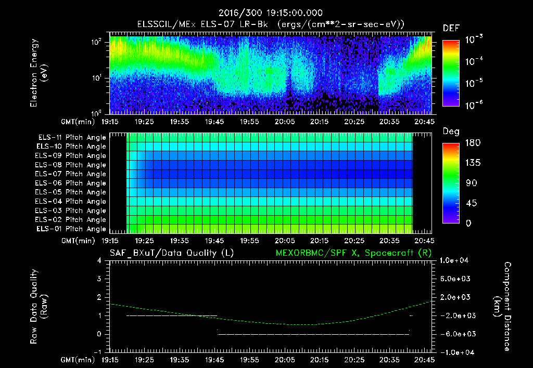Image resolution: width=533 pixels, height=368 pixels.
Task: Select the ELS-07 Pitch Angle row label
Action: pyautogui.click(x=70, y=174)
